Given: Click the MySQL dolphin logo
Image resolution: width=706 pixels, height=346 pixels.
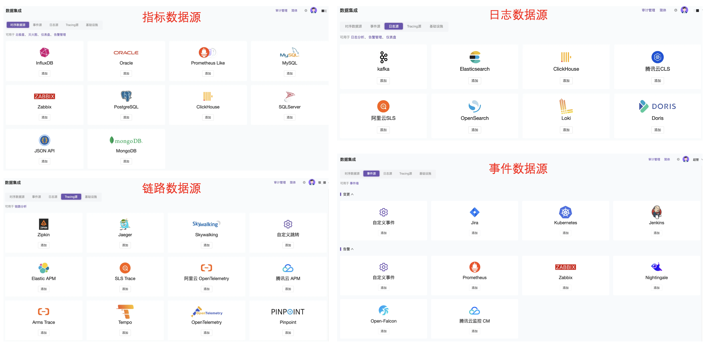Looking at the screenshot, I should point(290,52).
